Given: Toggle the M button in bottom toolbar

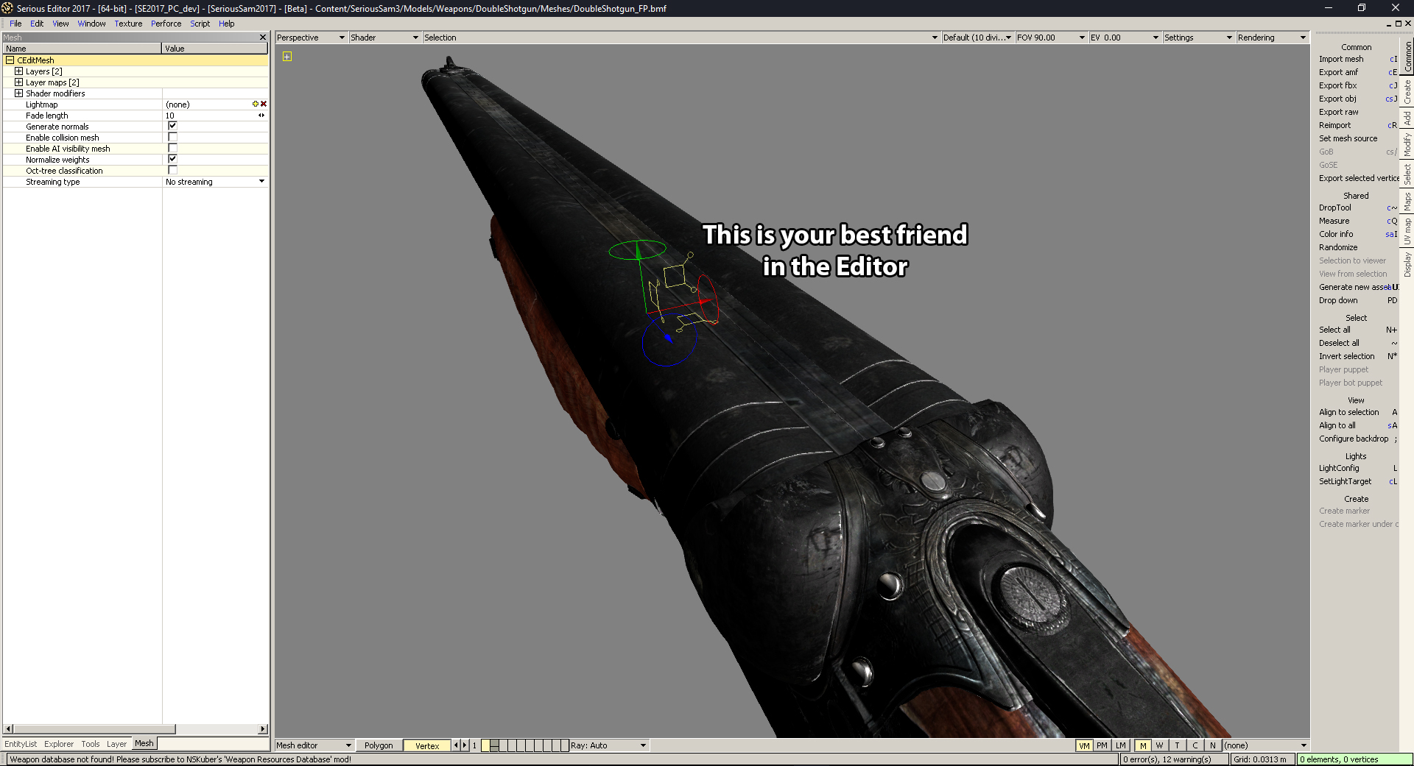Looking at the screenshot, I should click(1142, 745).
